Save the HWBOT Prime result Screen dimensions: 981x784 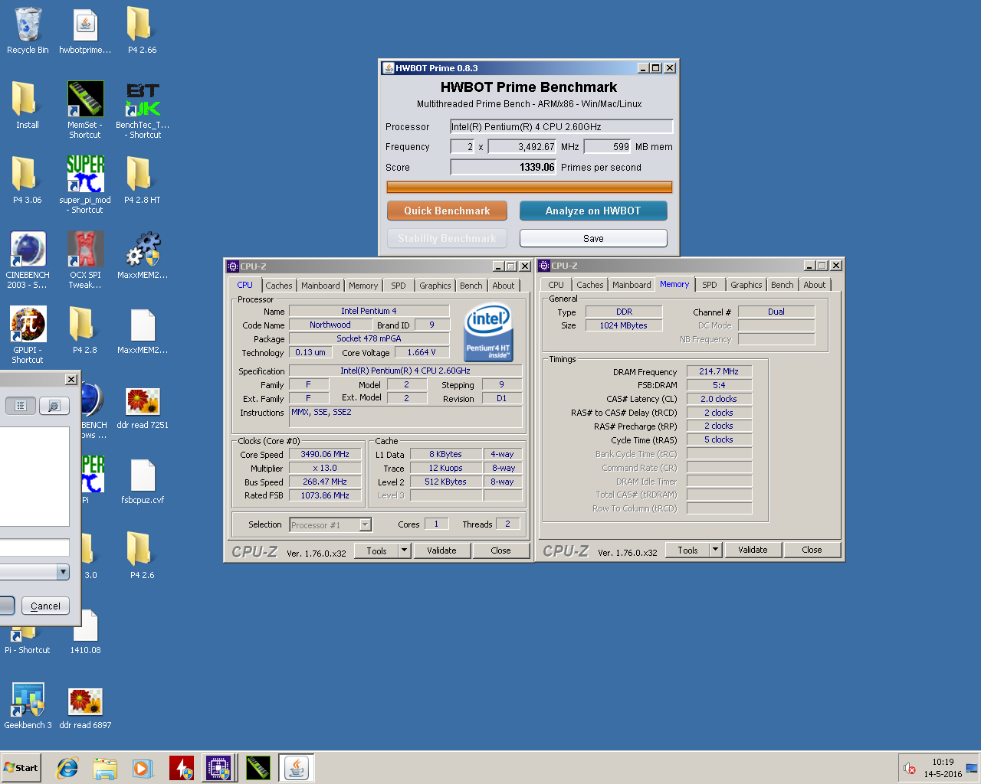(593, 238)
